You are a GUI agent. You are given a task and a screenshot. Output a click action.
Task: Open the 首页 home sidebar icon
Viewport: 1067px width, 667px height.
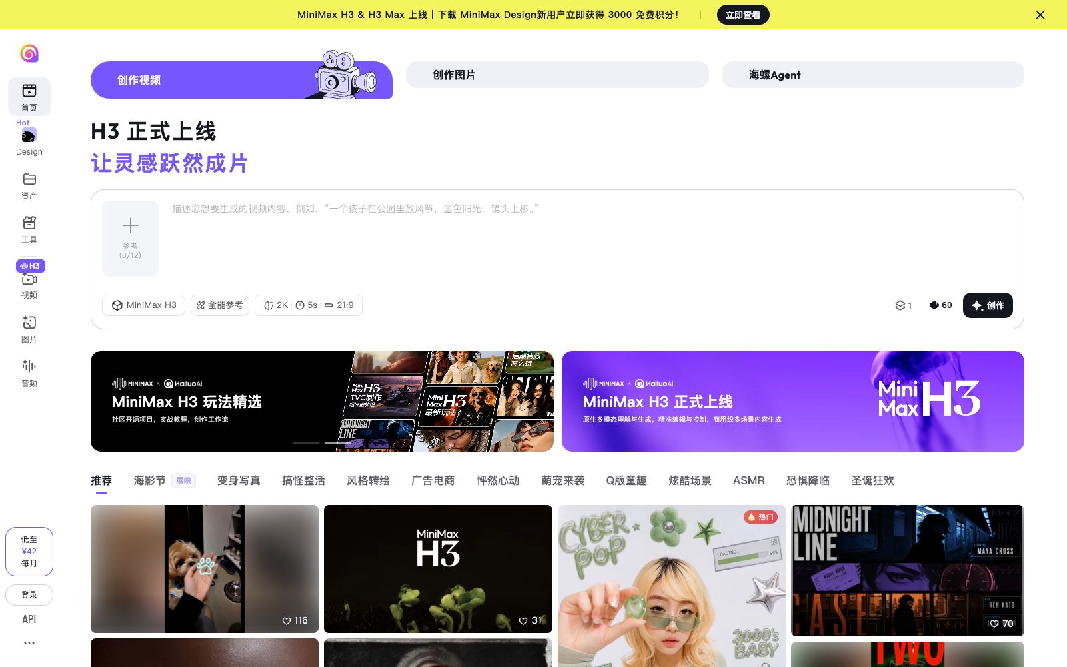[29, 97]
